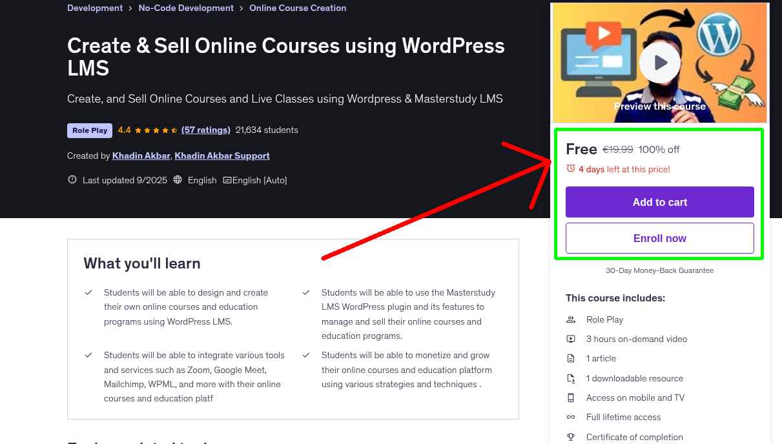
Task: Click the 'English [Auto]' captions text
Action: (260, 180)
